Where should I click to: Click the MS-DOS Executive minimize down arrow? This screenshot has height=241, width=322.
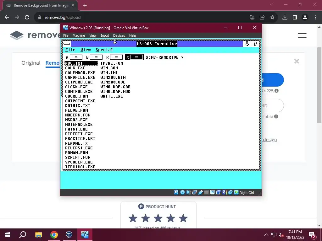click(247, 44)
